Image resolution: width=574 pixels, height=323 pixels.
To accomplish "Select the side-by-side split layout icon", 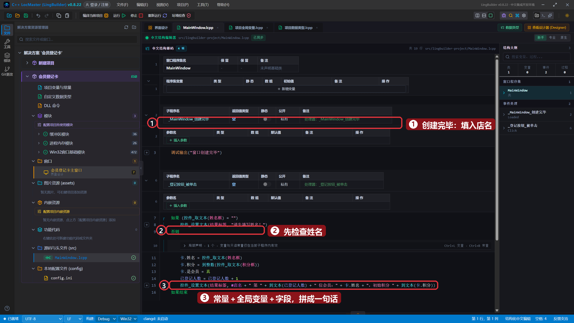I will click(x=477, y=16).
